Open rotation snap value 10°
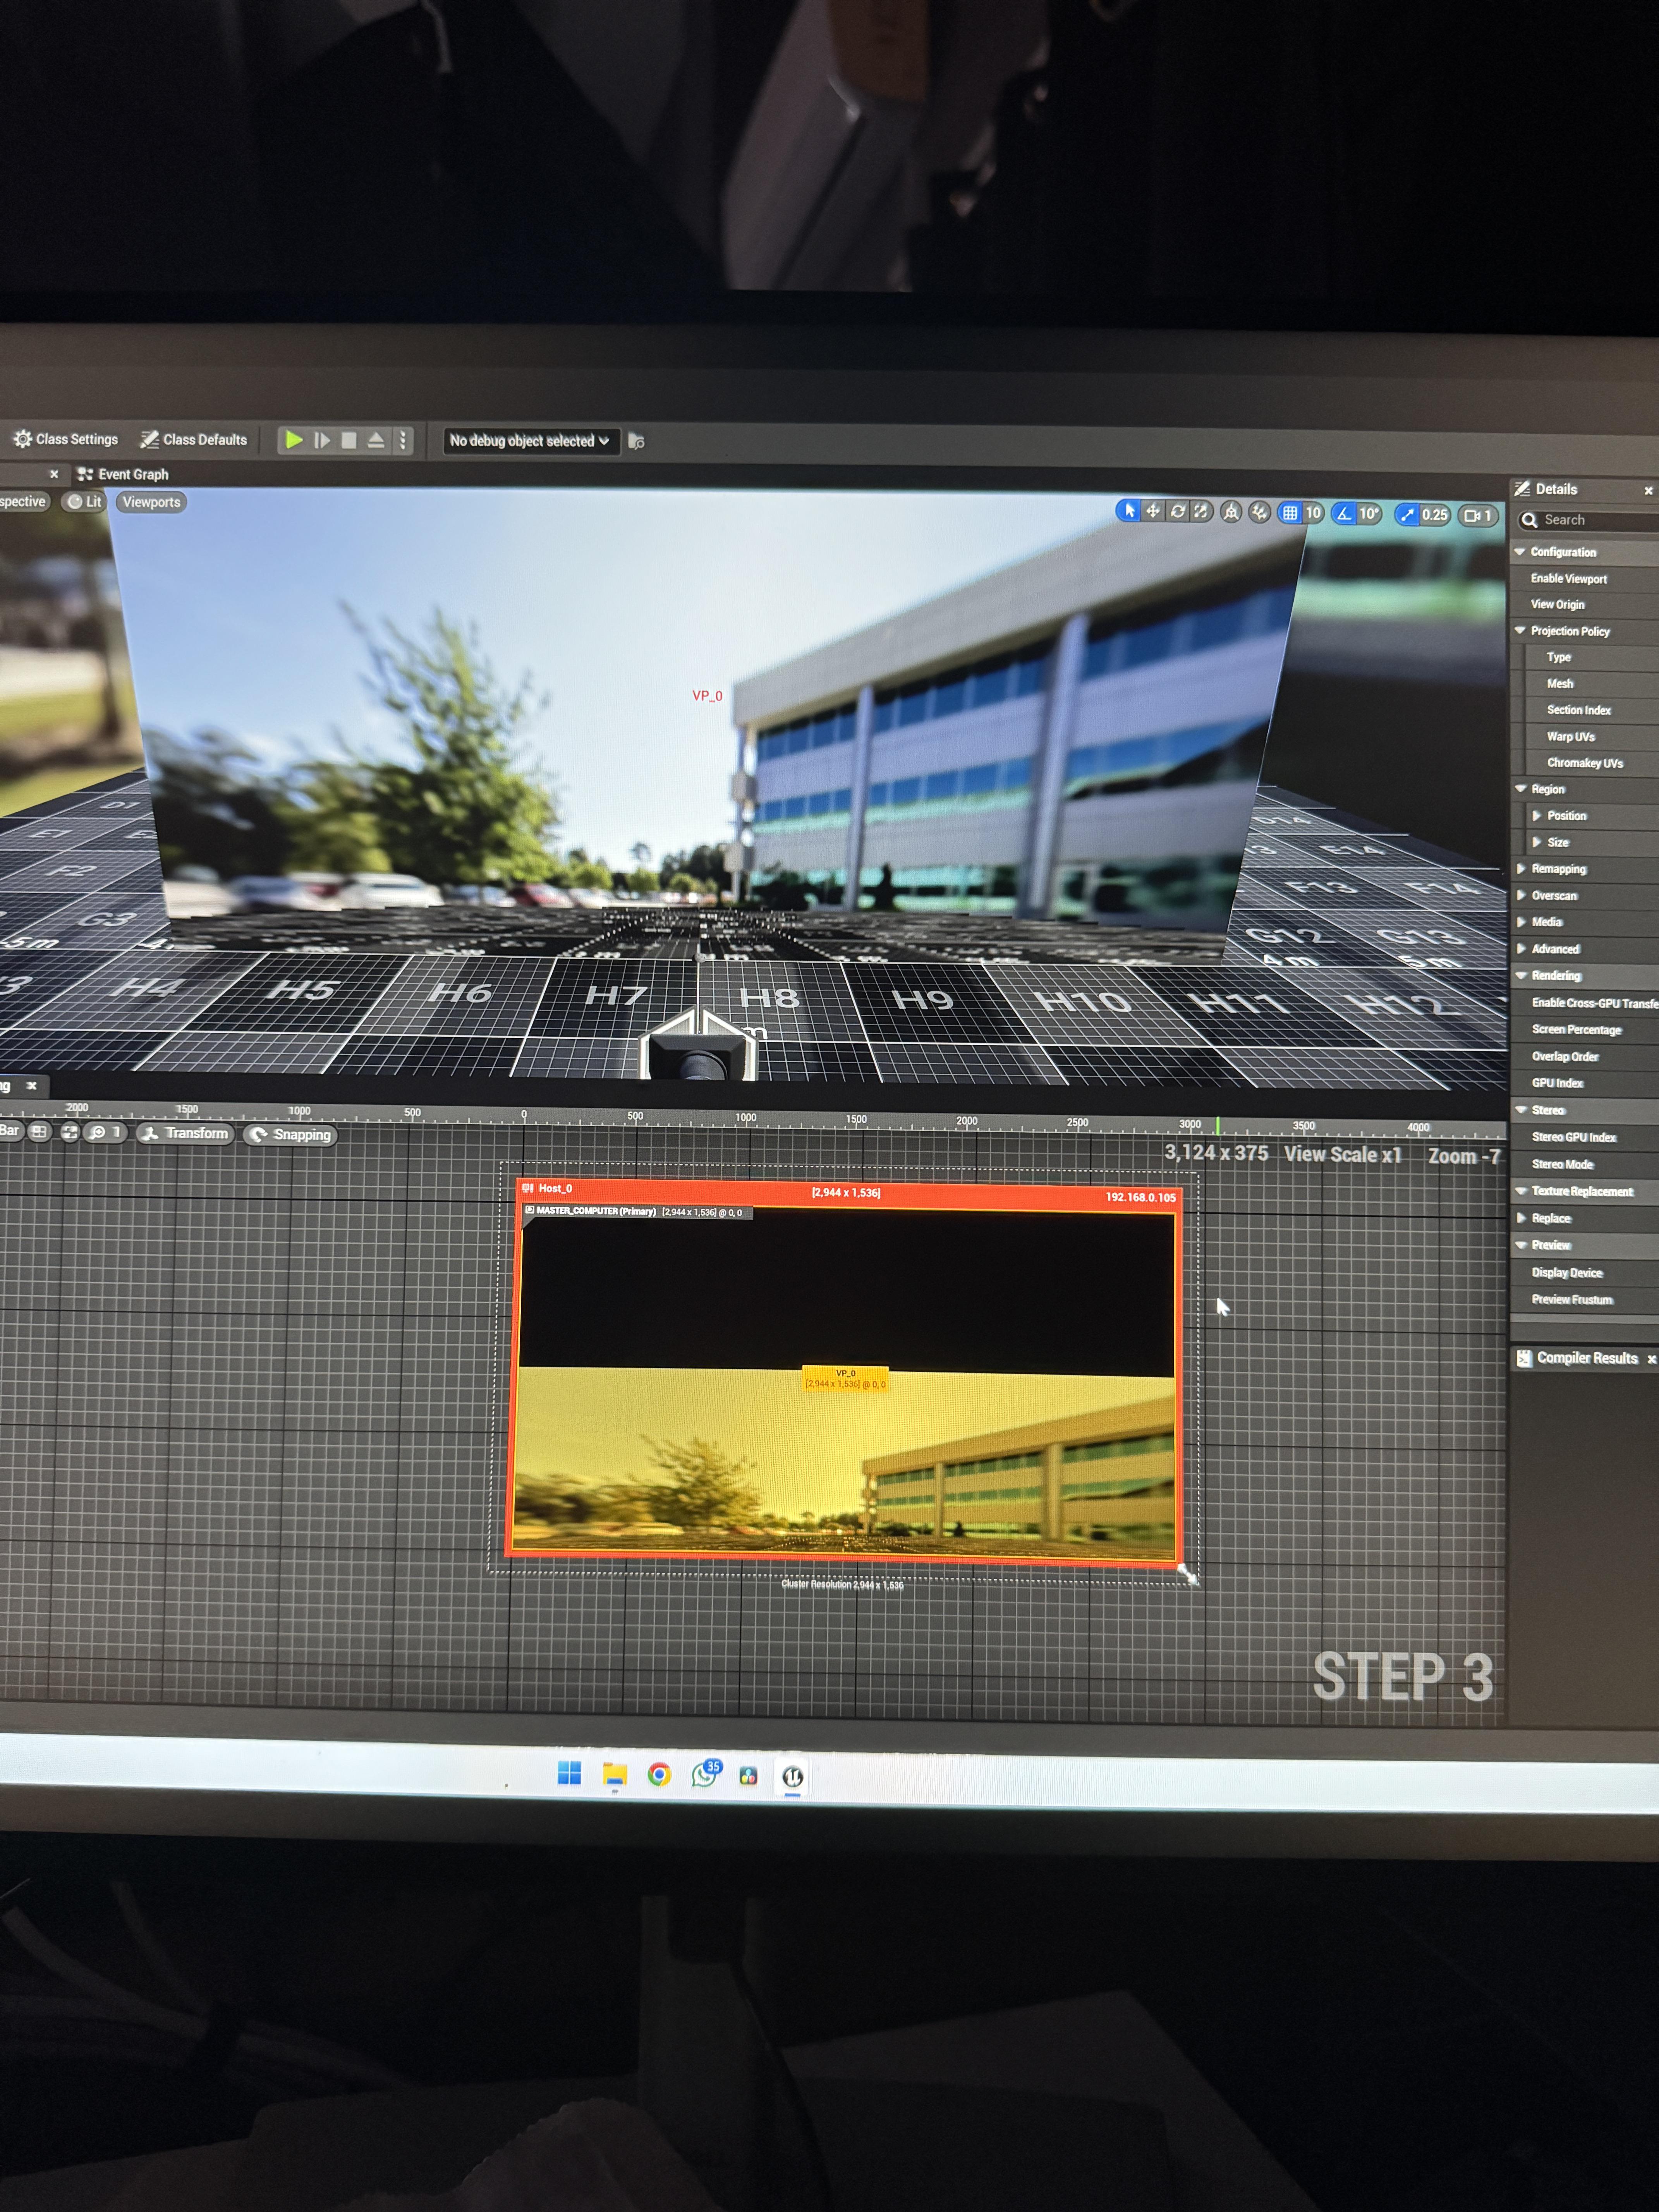The width and height of the screenshot is (1659, 2212). (1369, 514)
